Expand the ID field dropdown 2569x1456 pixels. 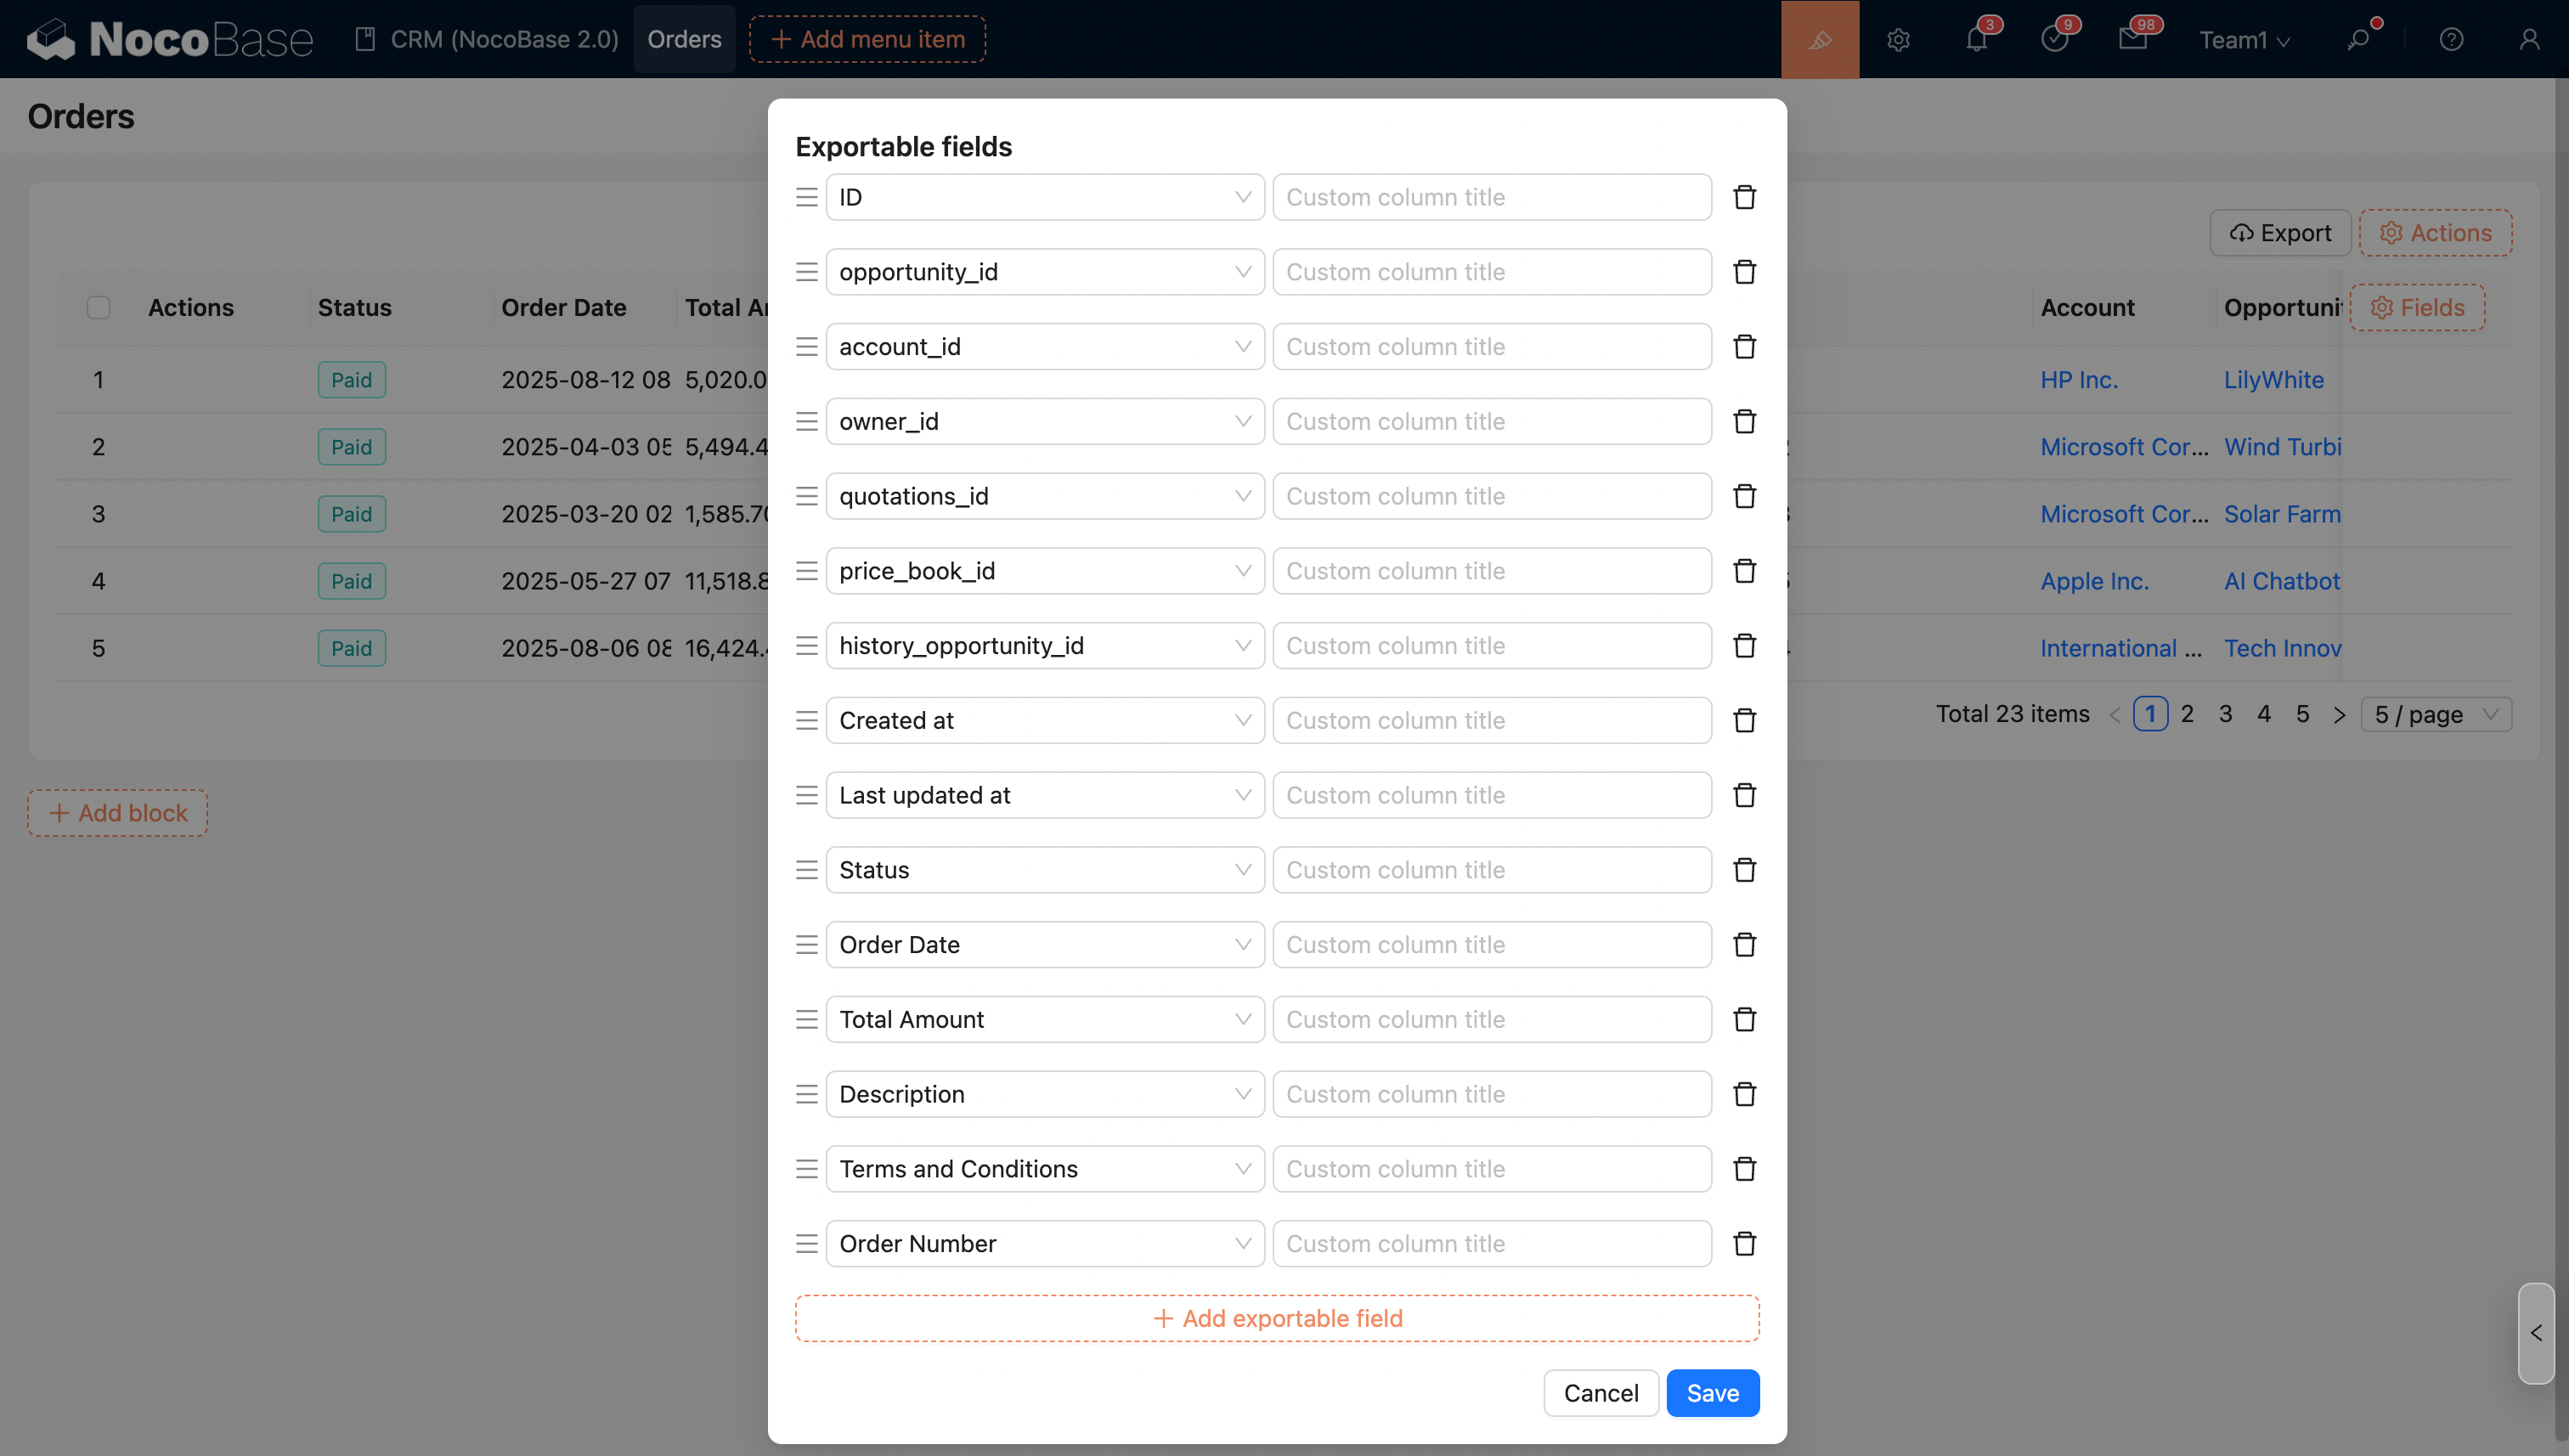click(1044, 197)
